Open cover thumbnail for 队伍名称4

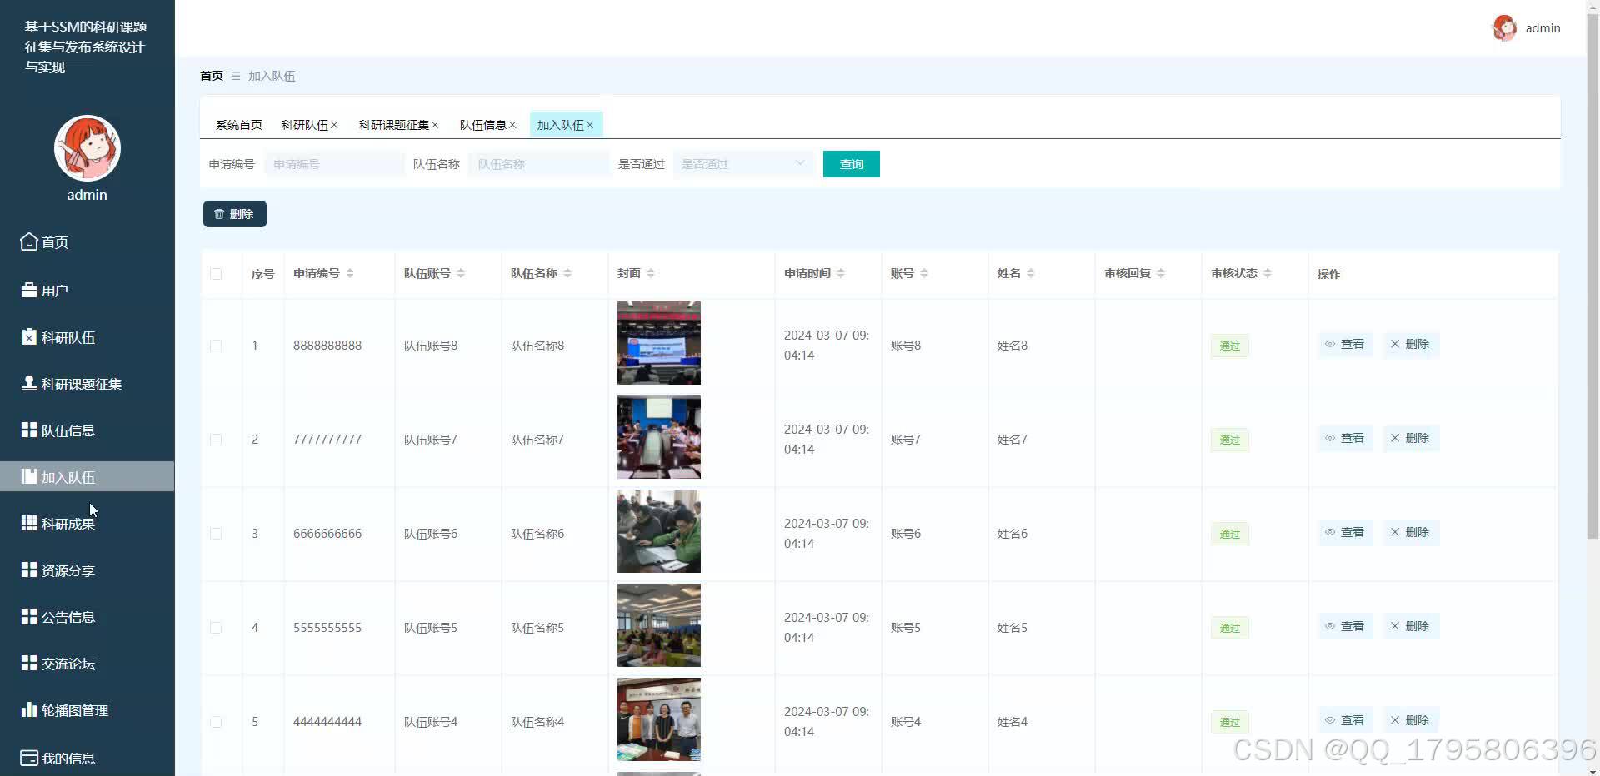pyautogui.click(x=658, y=719)
